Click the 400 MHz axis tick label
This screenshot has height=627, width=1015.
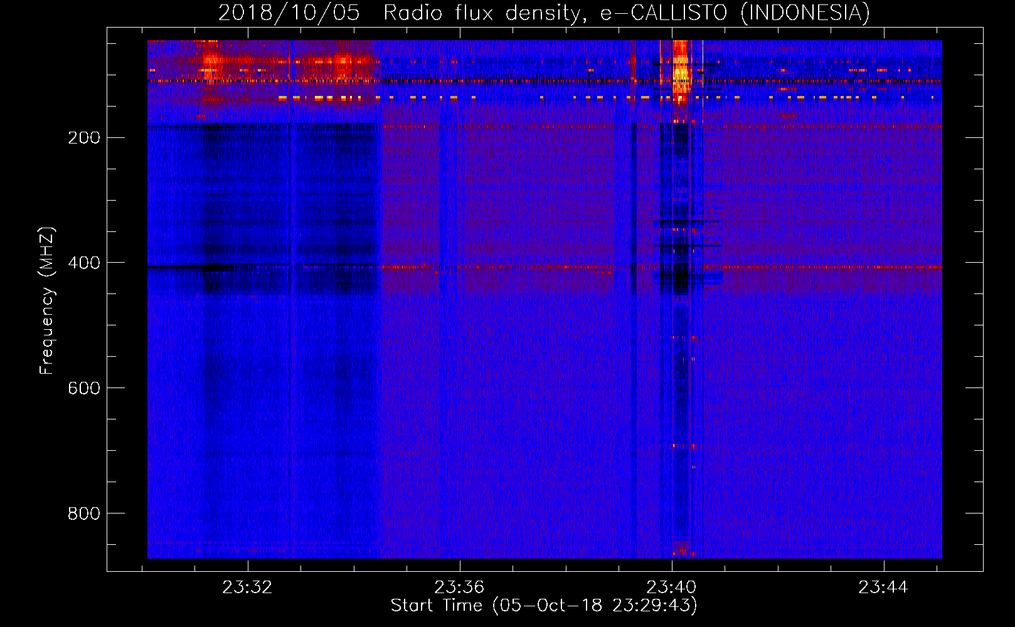pos(84,263)
